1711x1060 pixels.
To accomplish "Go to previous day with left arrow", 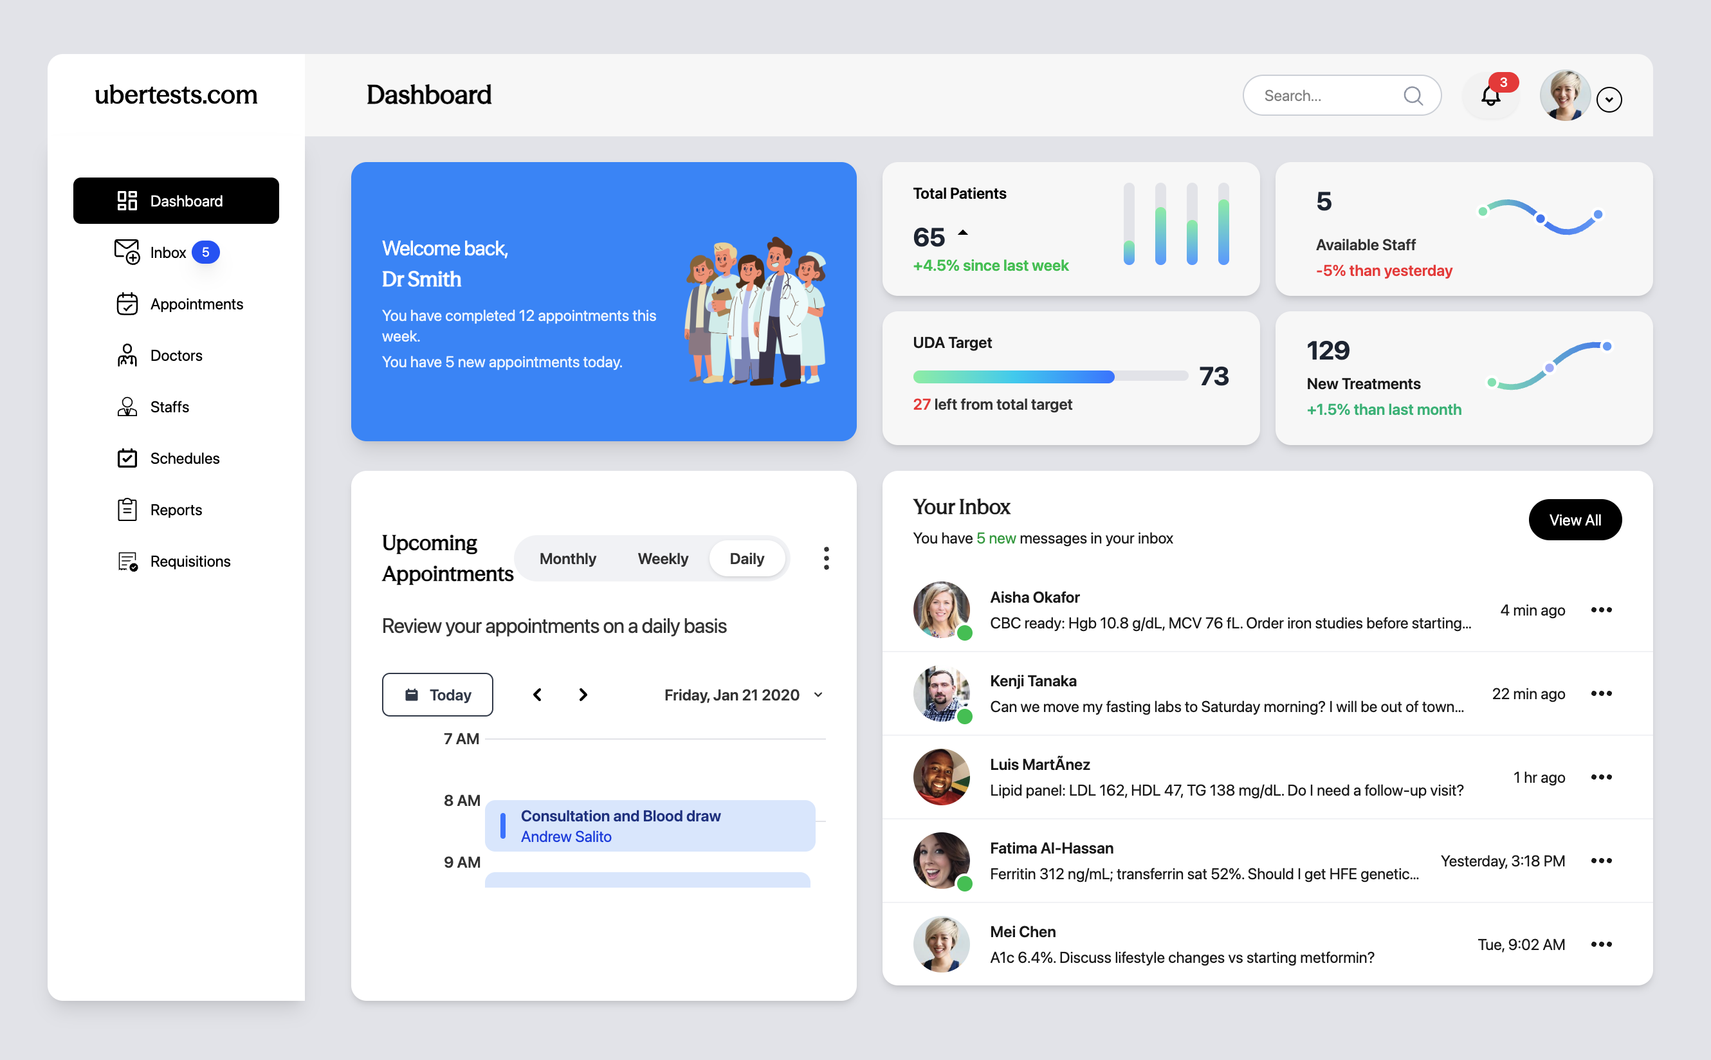I will 538,695.
